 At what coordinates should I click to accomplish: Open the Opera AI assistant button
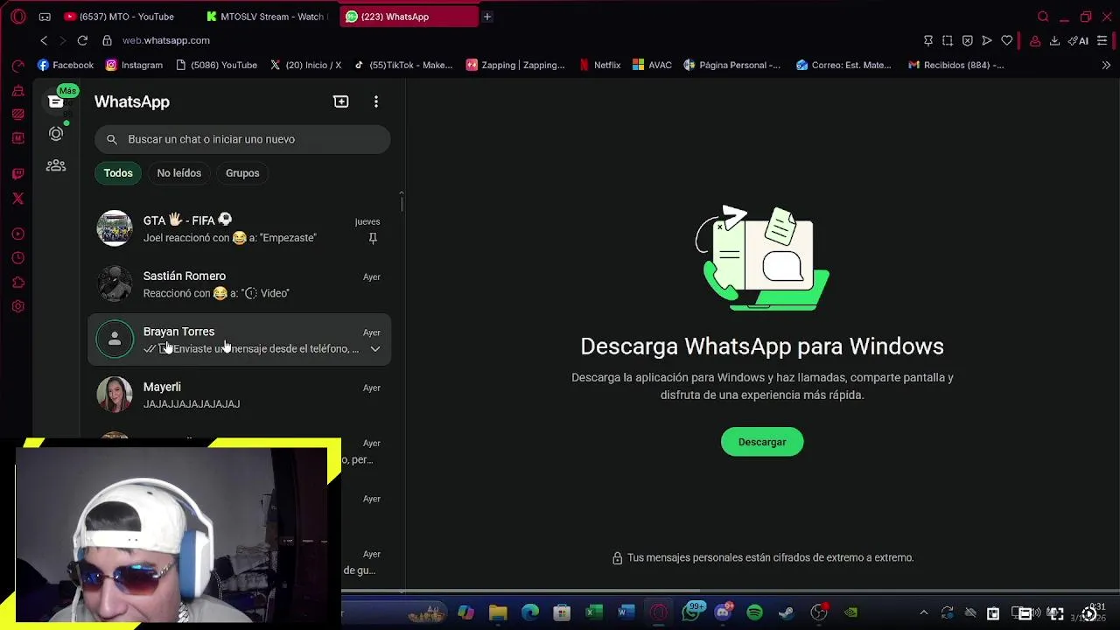(x=1078, y=40)
